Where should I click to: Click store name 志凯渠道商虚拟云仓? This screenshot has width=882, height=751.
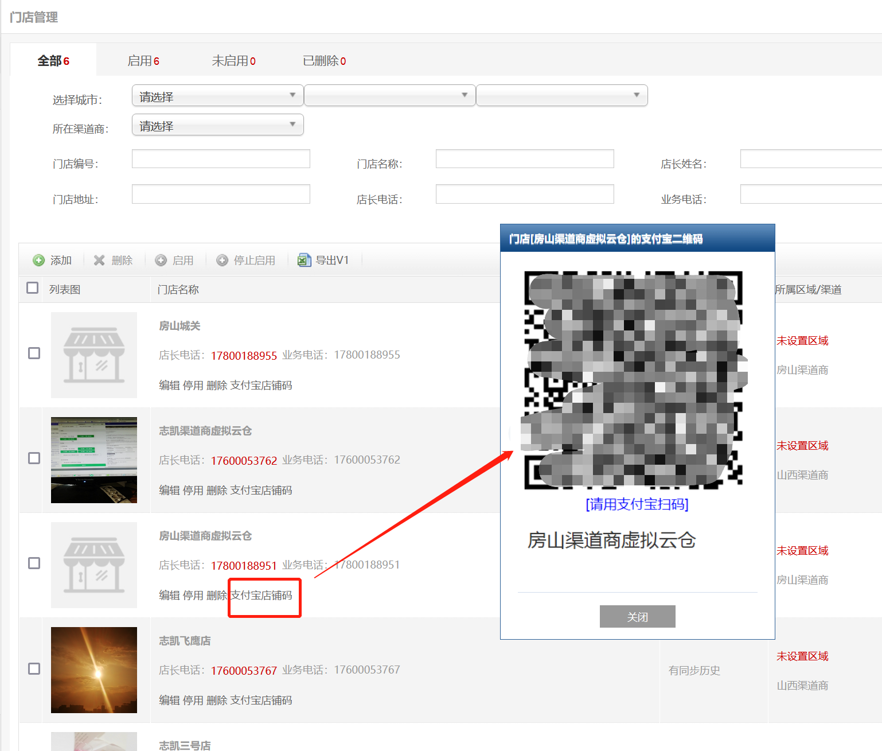tap(205, 431)
